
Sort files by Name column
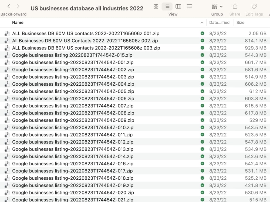[18, 23]
